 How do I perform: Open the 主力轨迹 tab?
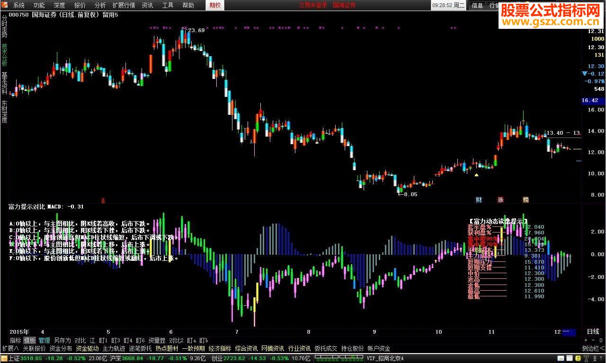114,349
